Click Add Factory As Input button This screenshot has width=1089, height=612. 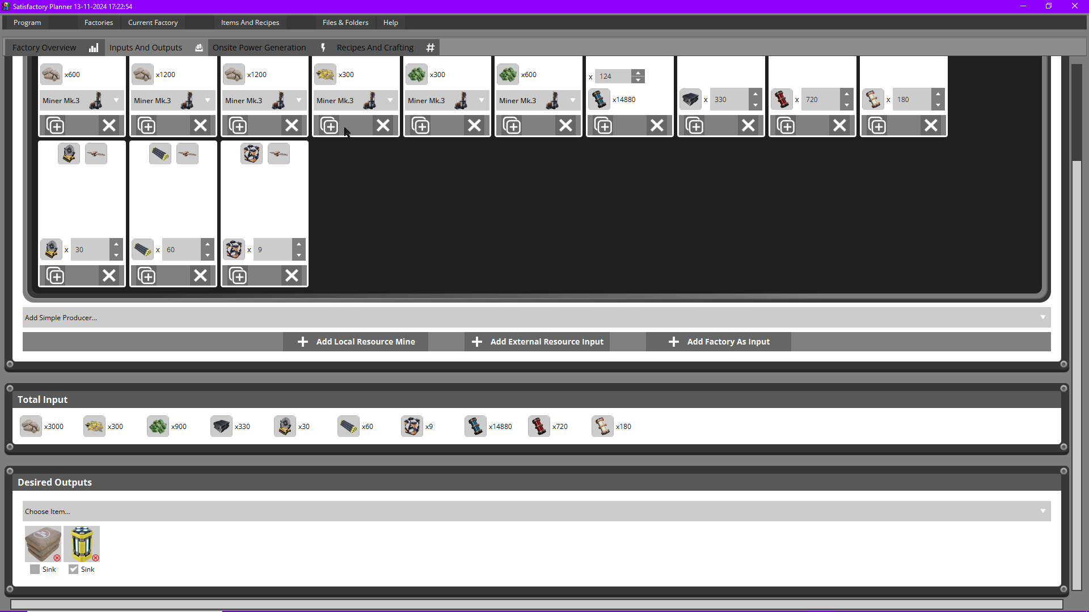(x=719, y=342)
